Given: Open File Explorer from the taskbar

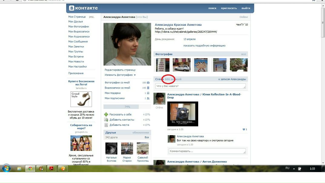Looking at the screenshot, I should (x=19, y=168).
